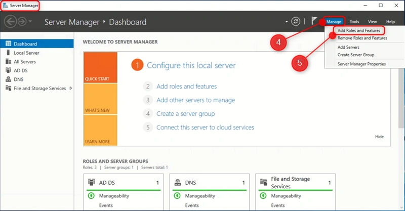Open dropdown arrow left of refresh icon

point(287,22)
